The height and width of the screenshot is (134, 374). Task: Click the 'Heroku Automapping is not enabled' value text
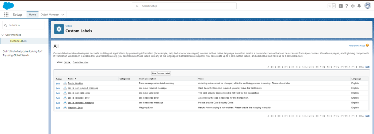click(x=234, y=108)
